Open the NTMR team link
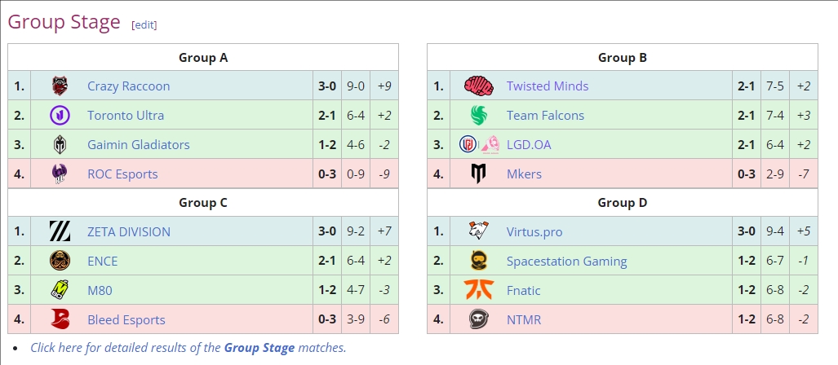Viewport: 838px width, 365px height. [523, 319]
